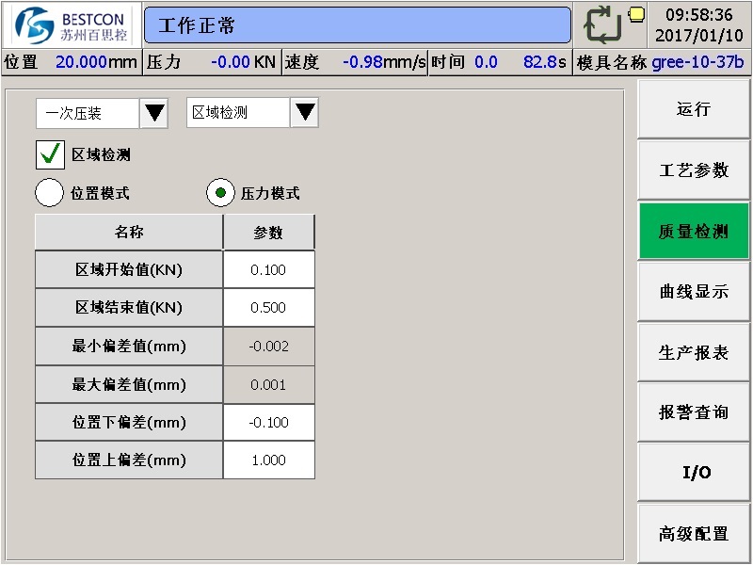The image size is (753, 565).
Task: Open the 报警查询 page
Action: click(694, 412)
